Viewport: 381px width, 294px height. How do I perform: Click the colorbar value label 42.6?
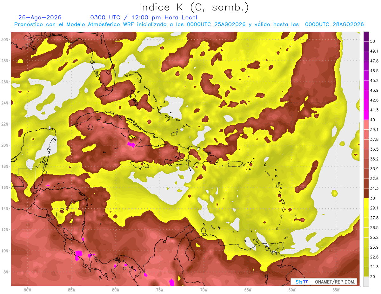374,100
